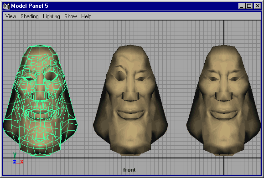The image size is (264, 178).
Task: Select the middle head with raised eyebrow
Action: click(130, 100)
